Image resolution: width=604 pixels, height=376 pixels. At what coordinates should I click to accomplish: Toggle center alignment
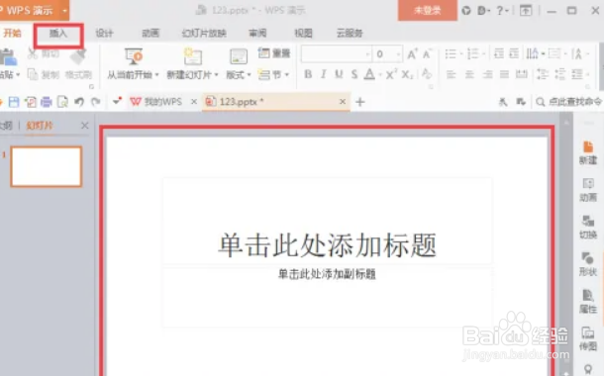tap(469, 74)
